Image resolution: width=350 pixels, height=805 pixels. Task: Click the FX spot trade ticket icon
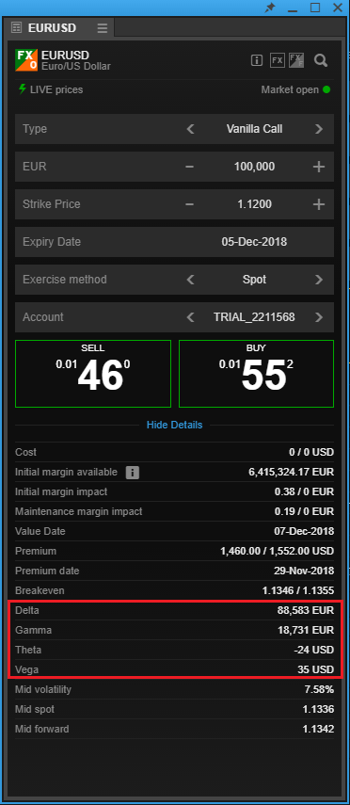278,60
